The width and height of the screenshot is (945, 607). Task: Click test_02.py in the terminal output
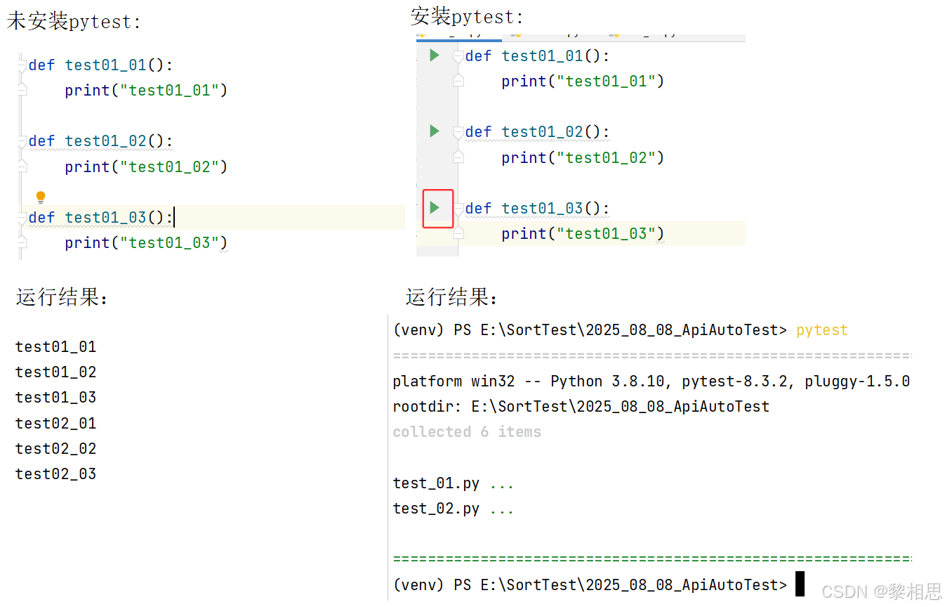(436, 509)
